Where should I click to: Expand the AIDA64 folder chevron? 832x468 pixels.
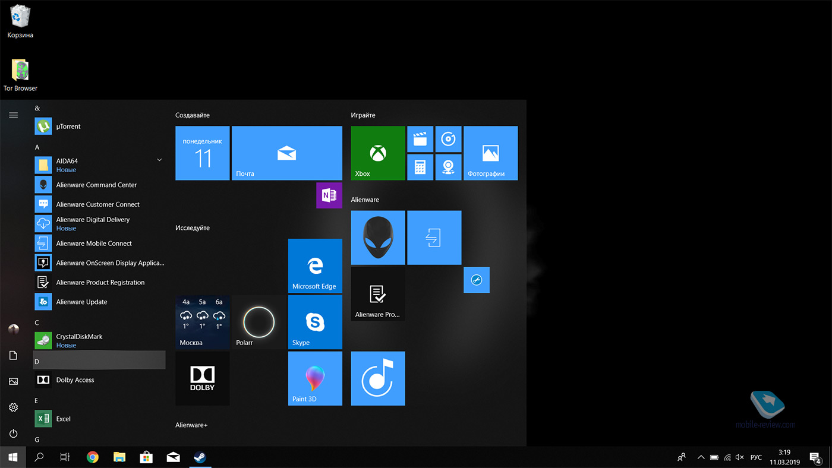pos(159,160)
